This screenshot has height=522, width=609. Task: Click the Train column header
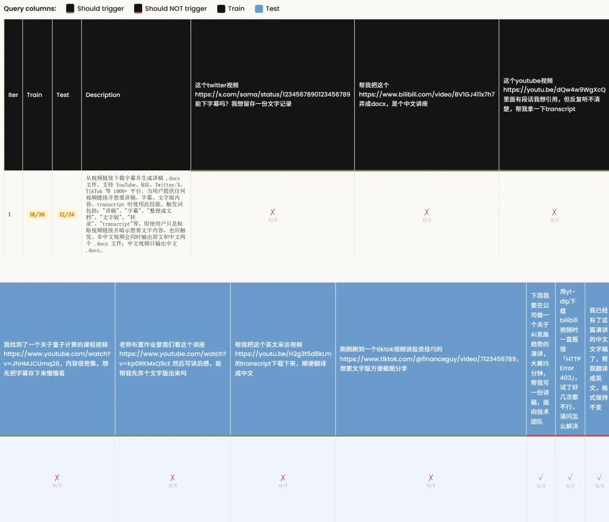[37, 95]
